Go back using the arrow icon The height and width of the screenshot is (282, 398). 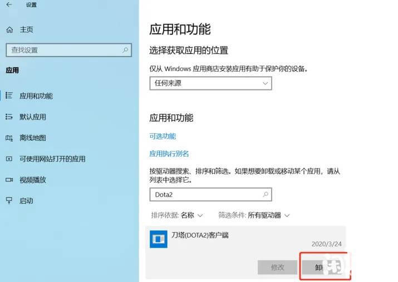9,4
